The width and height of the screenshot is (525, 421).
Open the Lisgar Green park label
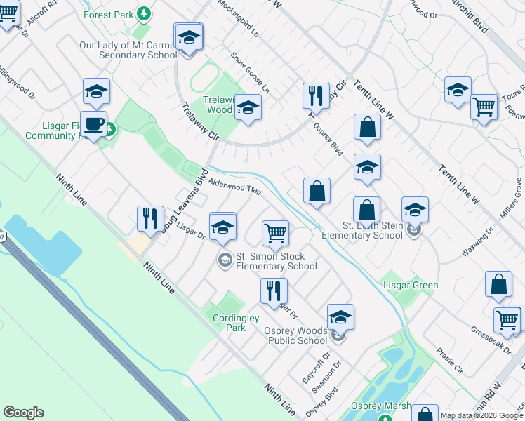411,285
